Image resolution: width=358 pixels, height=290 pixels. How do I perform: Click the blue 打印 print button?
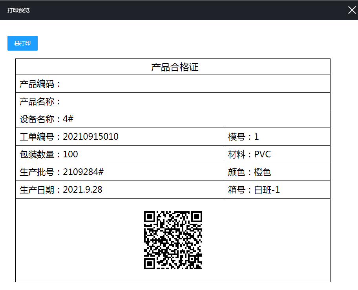22,43
